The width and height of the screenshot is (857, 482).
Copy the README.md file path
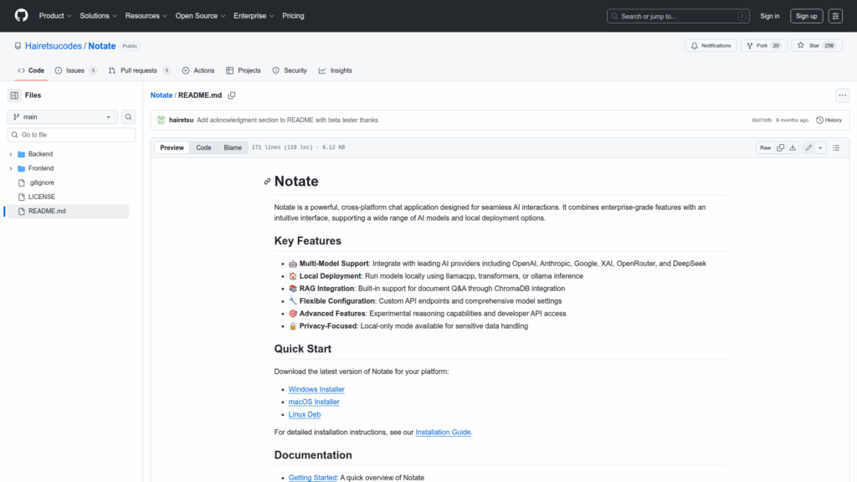point(232,95)
